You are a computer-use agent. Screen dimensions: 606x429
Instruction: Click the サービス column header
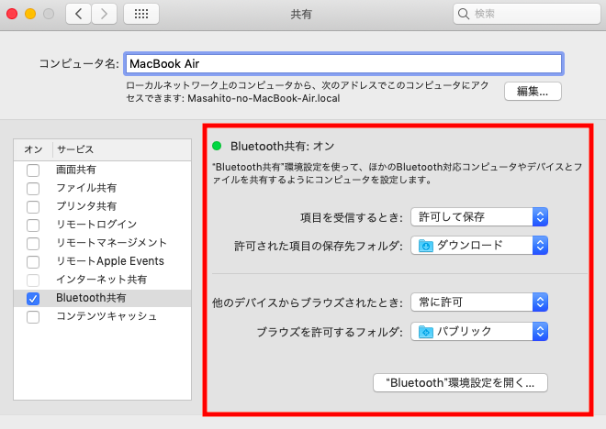(x=122, y=149)
